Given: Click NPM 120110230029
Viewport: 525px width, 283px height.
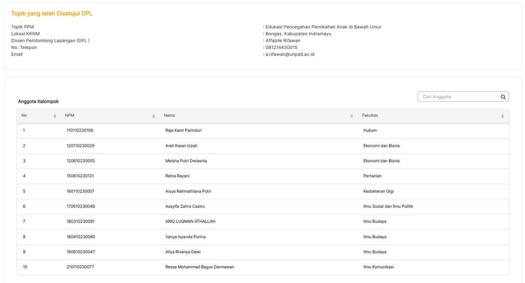Looking at the screenshot, I should pos(80,145).
